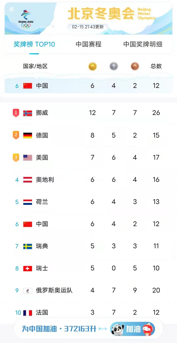This screenshot has height=343, width=177.
Task: Click the 02-15 21:43更新 timestamp
Action: point(88,27)
